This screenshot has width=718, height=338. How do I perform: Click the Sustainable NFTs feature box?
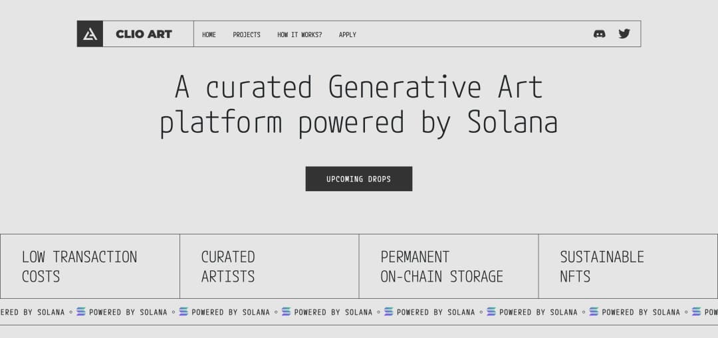click(628, 266)
